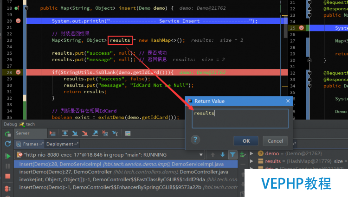Toggle breakpoint on line 25 in right editor

tap(302, 28)
